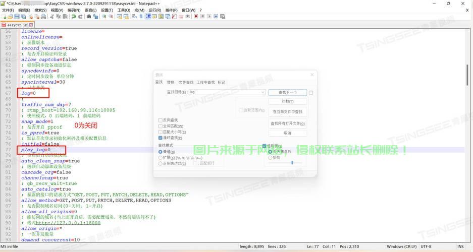The width and height of the screenshot is (473, 252).
Task: Select 始终 transparency radio option
Action: pos(270,158)
